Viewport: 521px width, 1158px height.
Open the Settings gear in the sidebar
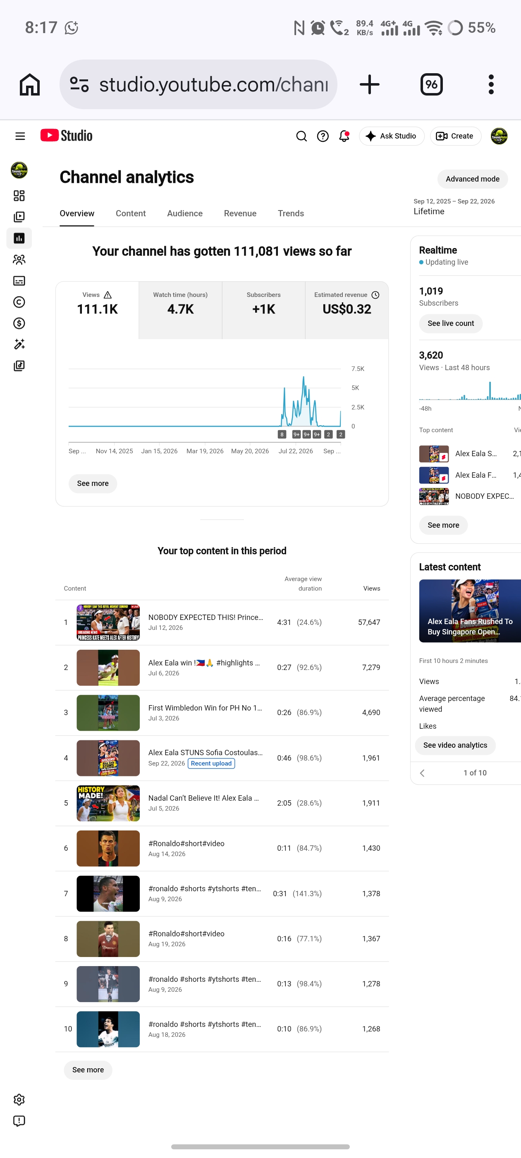click(19, 1100)
